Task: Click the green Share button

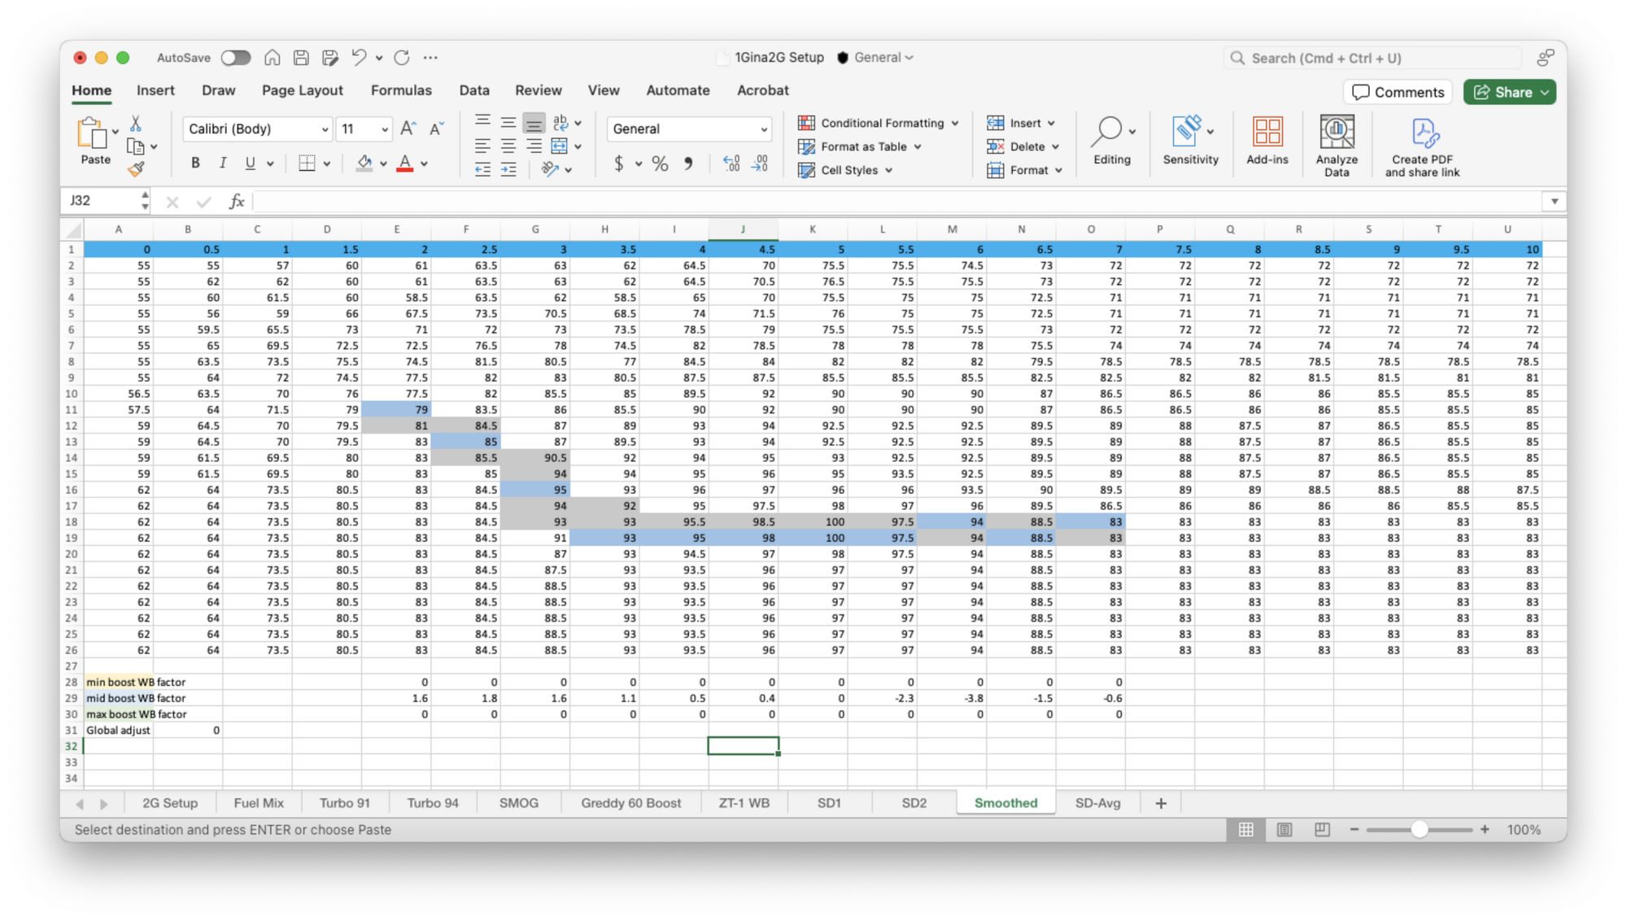Action: 1510,92
